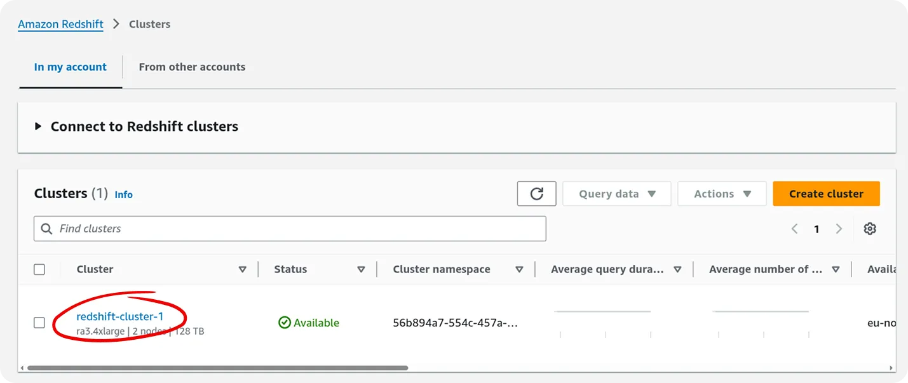Open the Cluster column filter dropdown
908x383 pixels.
click(243, 269)
